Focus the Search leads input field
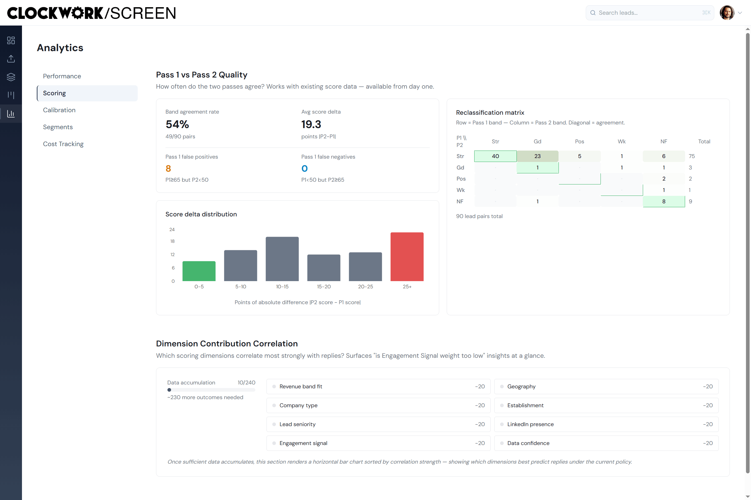The width and height of the screenshot is (751, 500). click(x=650, y=13)
